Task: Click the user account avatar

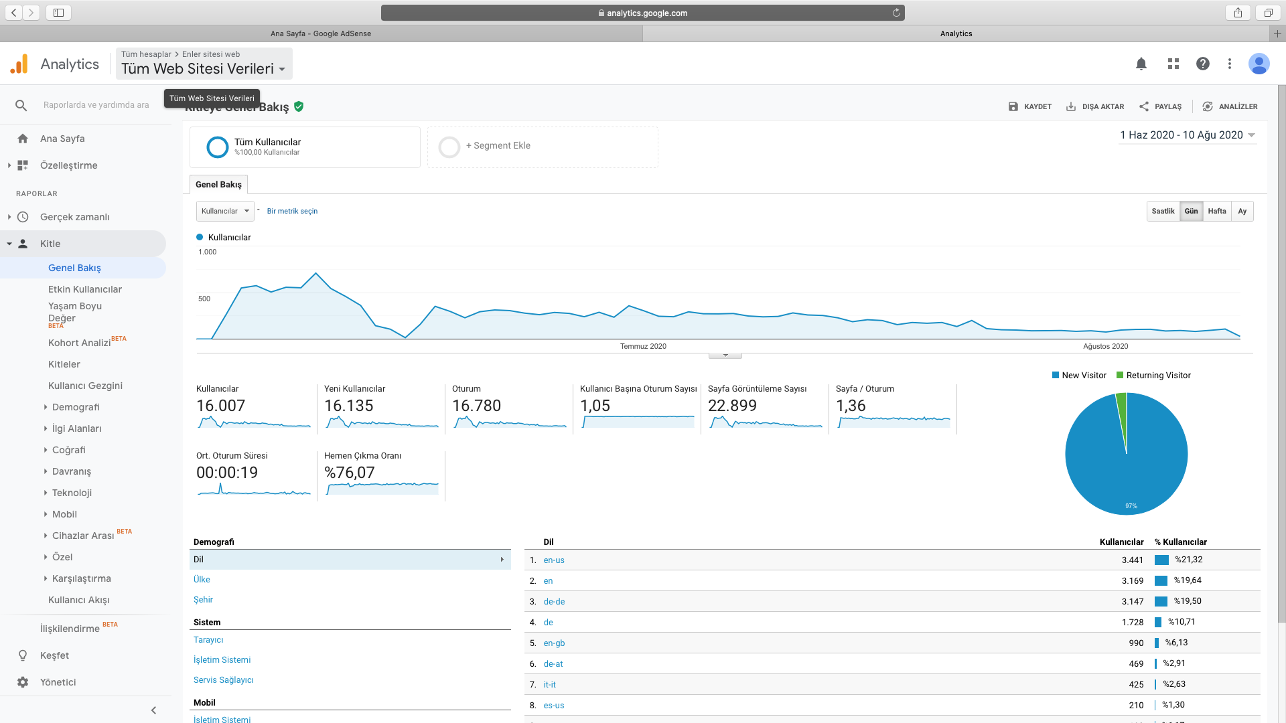Action: click(x=1259, y=64)
